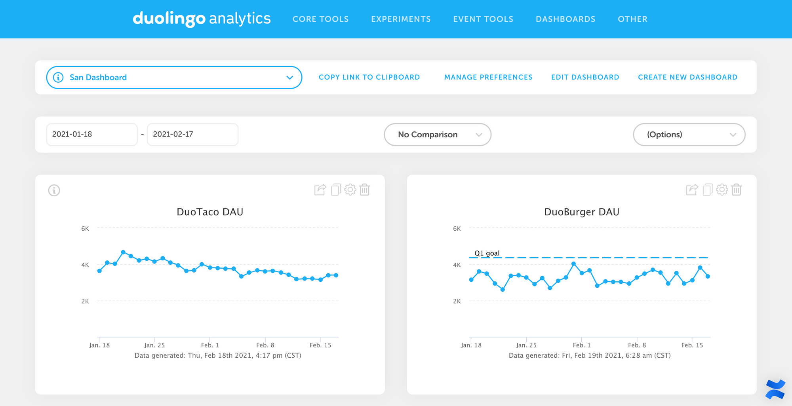Click the copy icon on DuoBurger DAU chart

(x=707, y=190)
